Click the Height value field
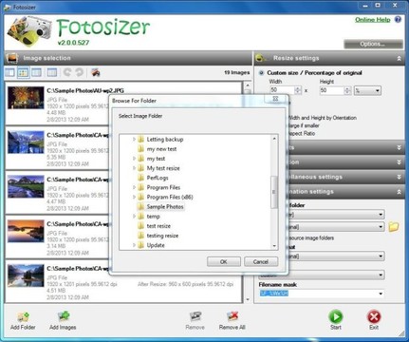Image resolution: width=409 pixels, height=342 pixels. tap(331, 90)
